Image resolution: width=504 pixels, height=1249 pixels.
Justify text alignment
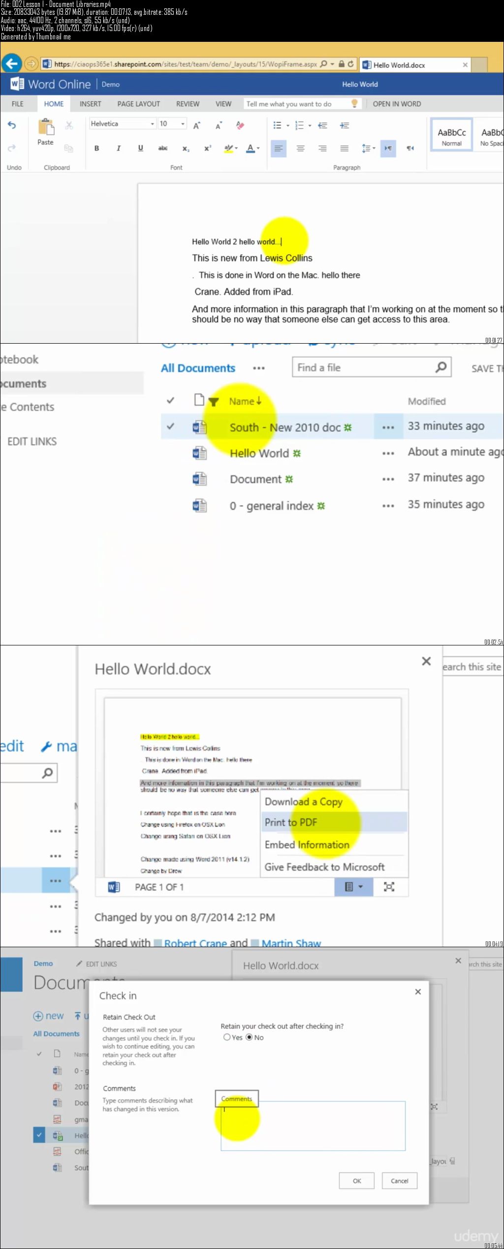345,148
